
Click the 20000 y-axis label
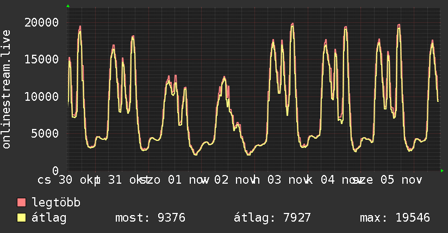41,23
